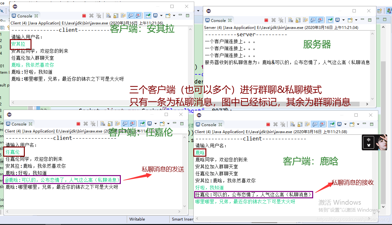Minimize the server Console view
This screenshot has height=225, width=392.
point(362,20)
